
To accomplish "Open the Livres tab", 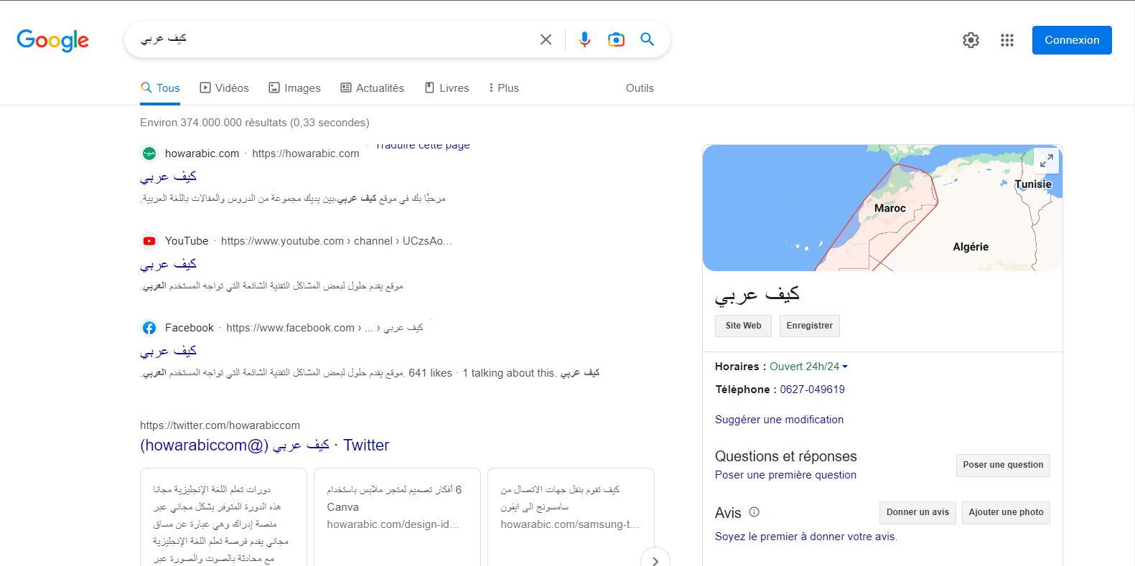I will [x=447, y=88].
